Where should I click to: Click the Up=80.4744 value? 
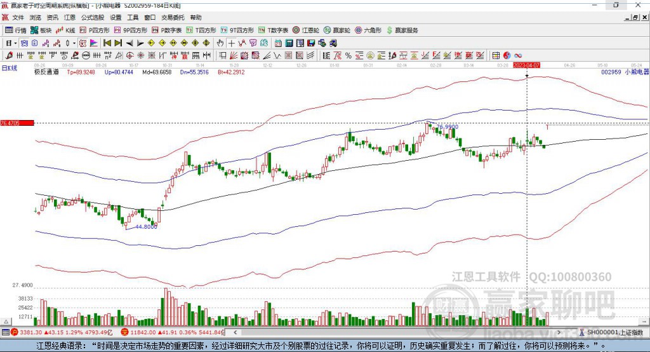point(119,72)
